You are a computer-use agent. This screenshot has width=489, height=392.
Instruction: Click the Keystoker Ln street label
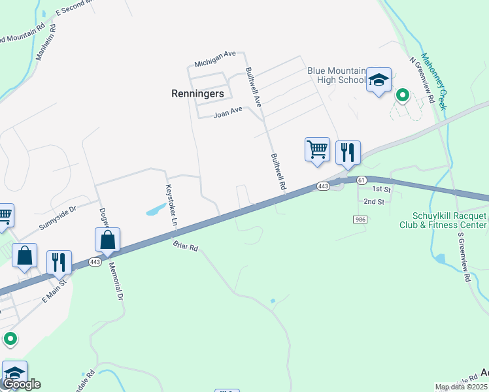tap(171, 205)
